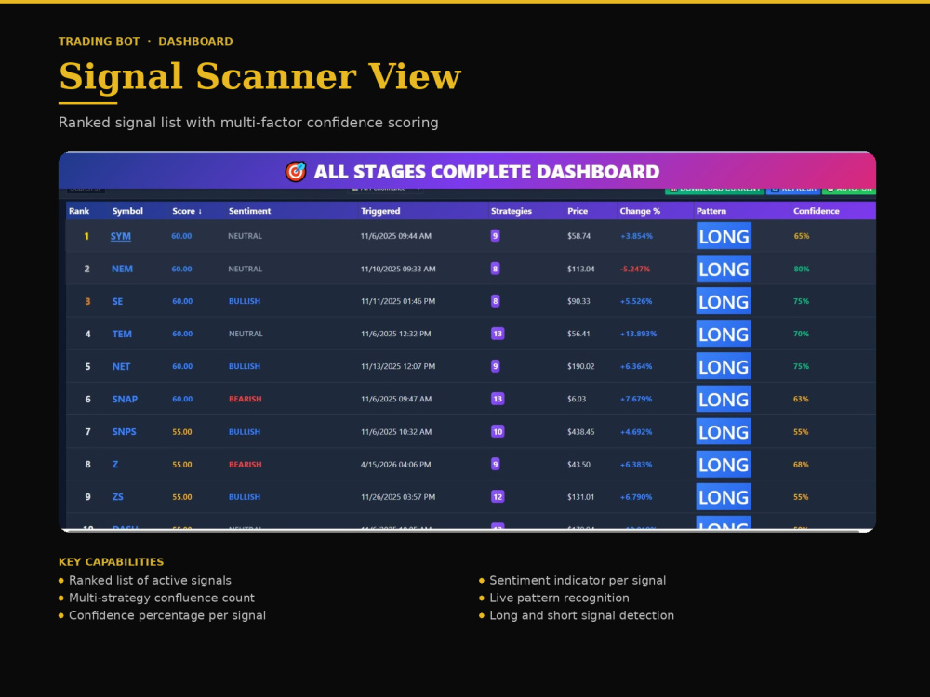Open the ZS symbol link
The height and width of the screenshot is (697, 930).
point(117,496)
